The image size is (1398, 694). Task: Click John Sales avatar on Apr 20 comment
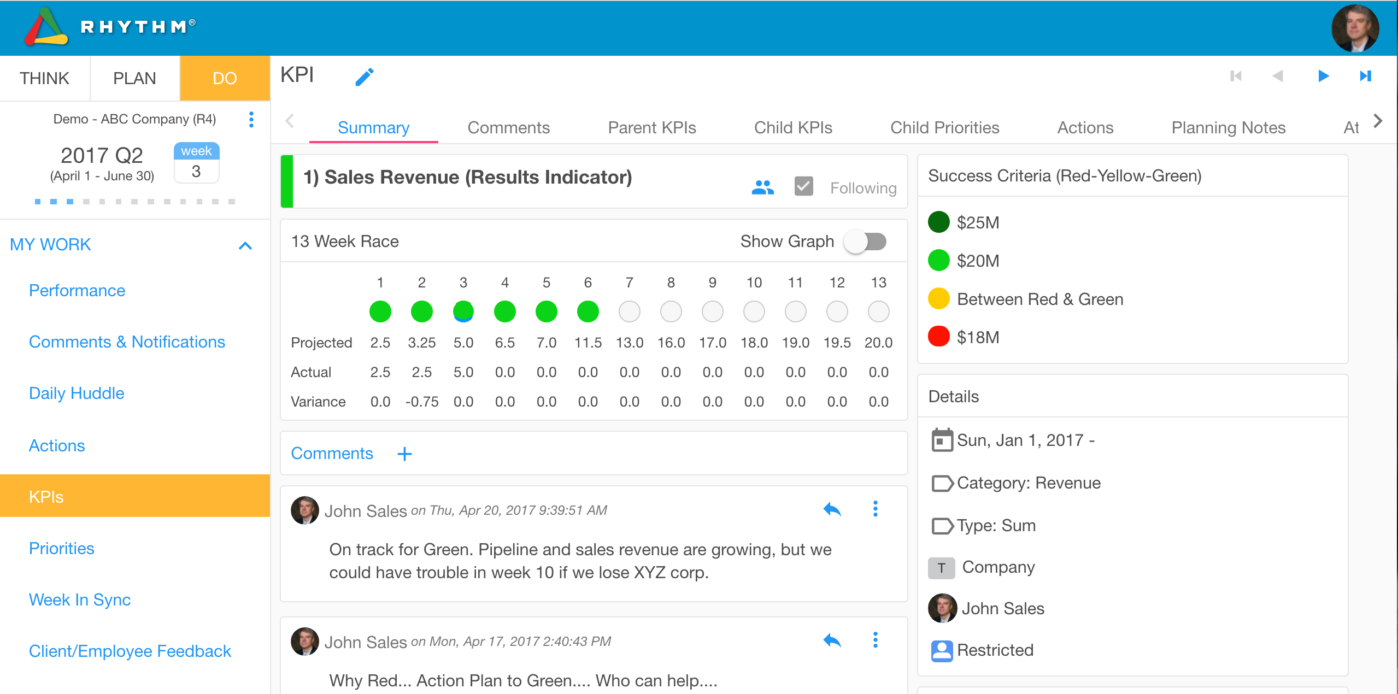(304, 510)
